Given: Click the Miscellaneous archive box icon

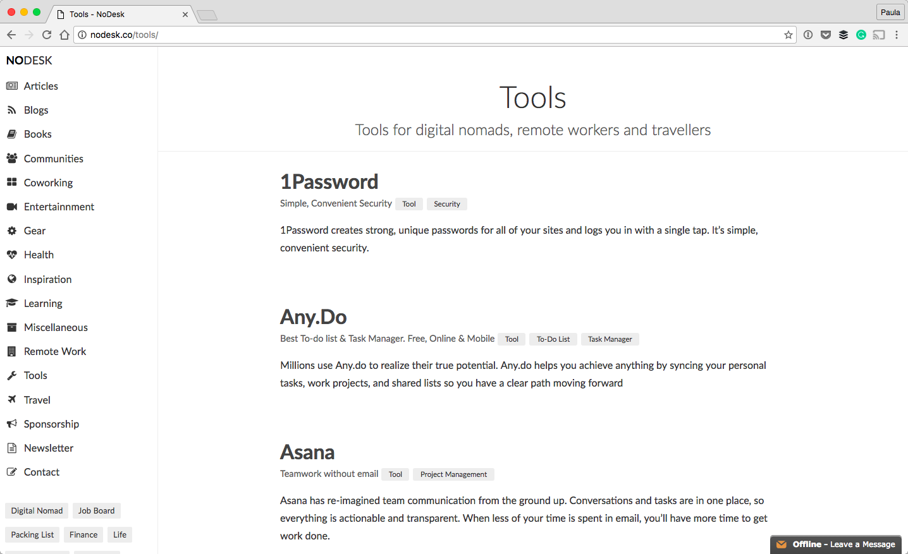Looking at the screenshot, I should tap(11, 327).
